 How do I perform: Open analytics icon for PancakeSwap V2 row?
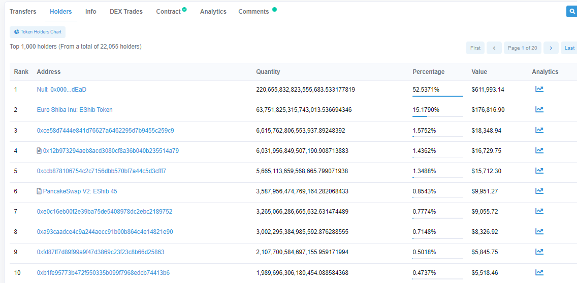pos(539,191)
